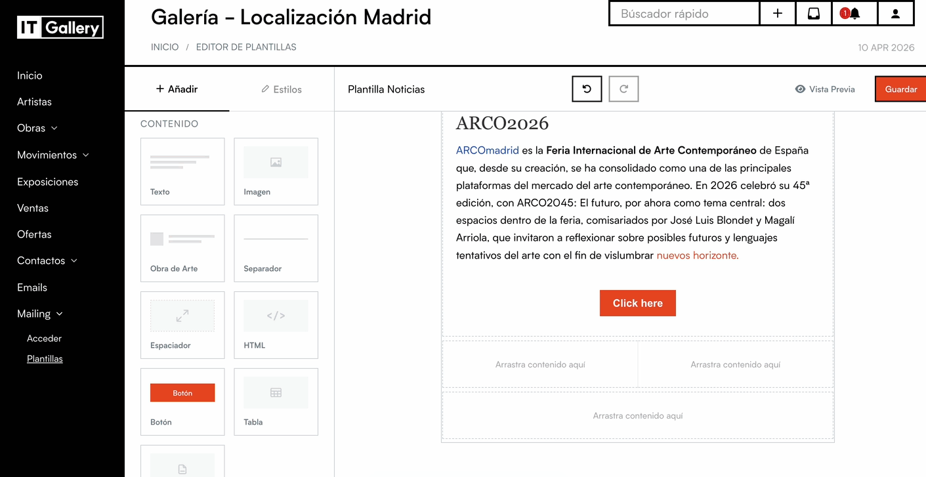Open the inbox tray icon

pos(814,13)
